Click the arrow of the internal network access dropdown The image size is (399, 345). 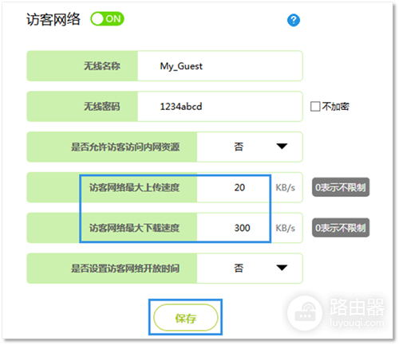coord(282,147)
